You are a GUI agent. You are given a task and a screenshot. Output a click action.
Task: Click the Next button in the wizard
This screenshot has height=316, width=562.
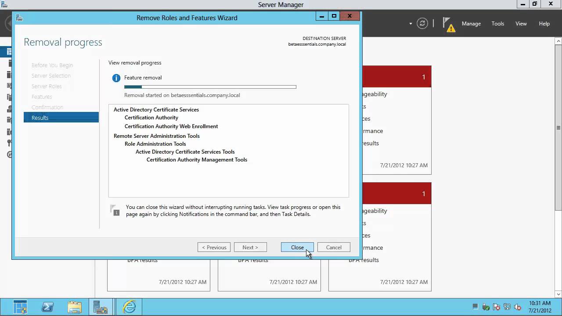[250, 248]
